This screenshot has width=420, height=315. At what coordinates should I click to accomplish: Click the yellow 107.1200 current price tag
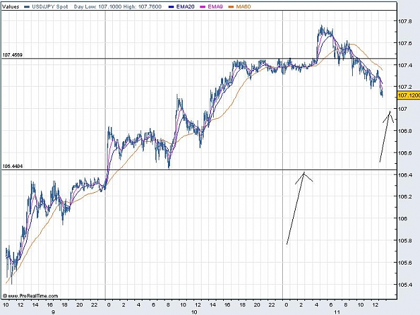[409, 95]
